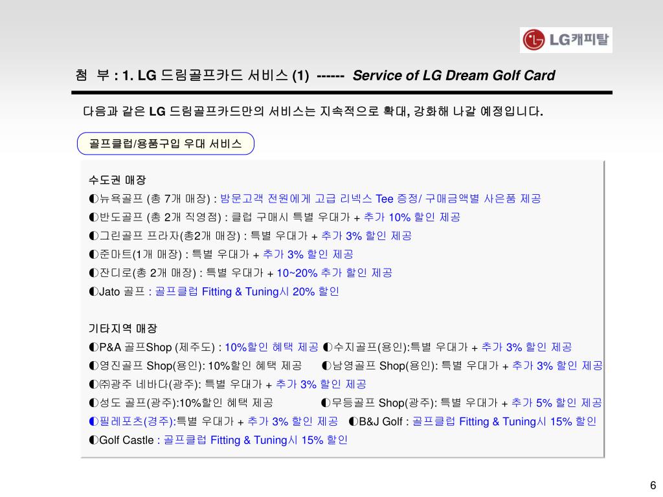663x497 pixels.
Task: Select the 영진골프 Shop(용인) entry
Action: click(x=196, y=366)
